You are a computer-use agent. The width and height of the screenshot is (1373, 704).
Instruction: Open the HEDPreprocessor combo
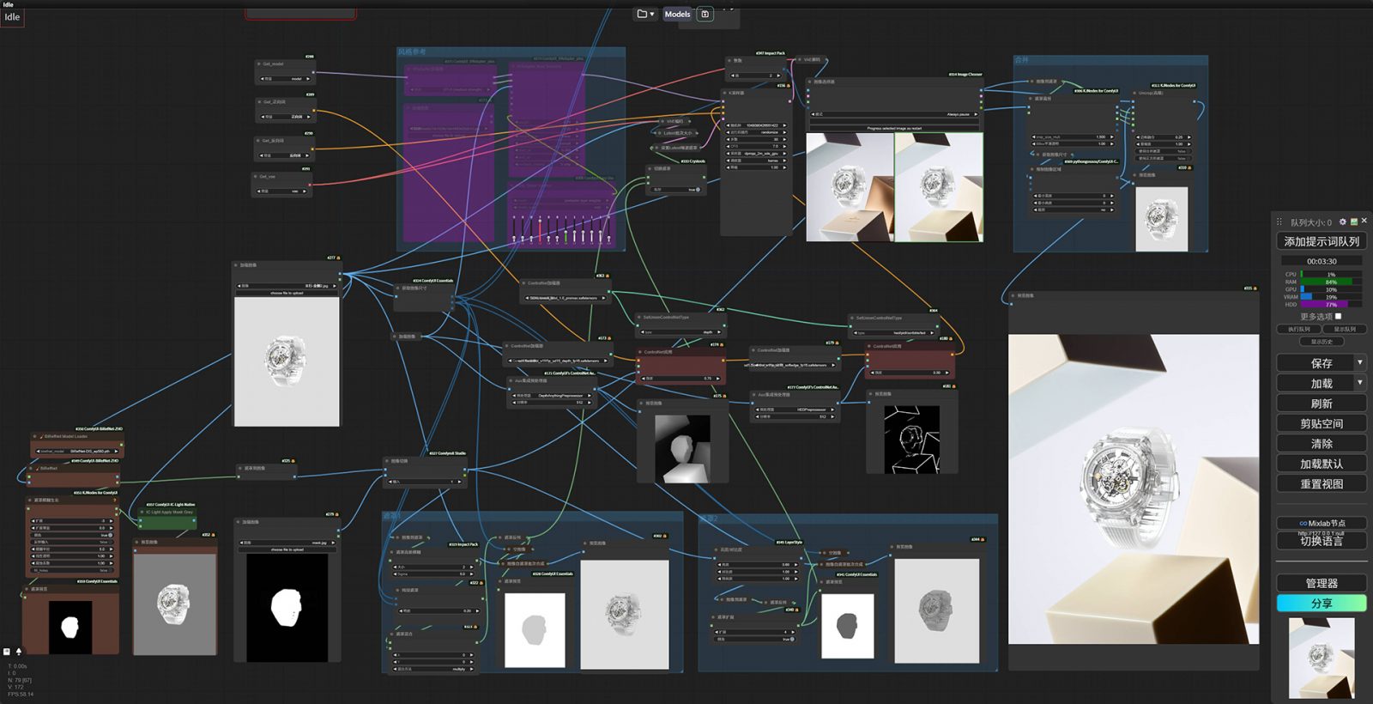click(795, 410)
